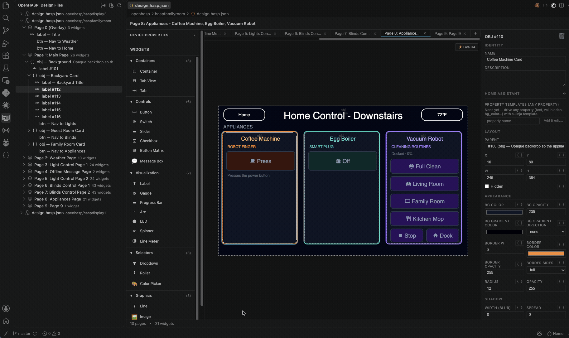Switch to Page 7: Blinds Con... tab
Viewport: 569px width, 338px height.
pos(352,34)
